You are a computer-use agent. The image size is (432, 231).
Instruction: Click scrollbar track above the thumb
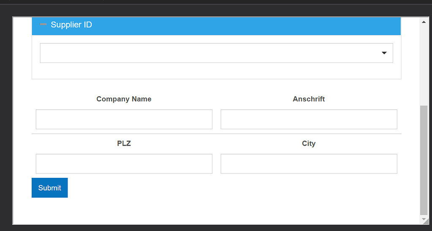tap(424, 63)
